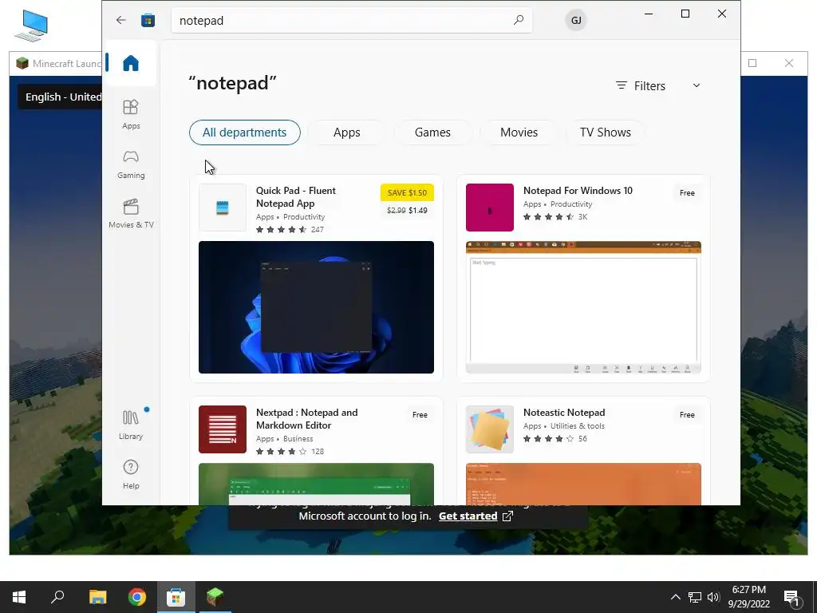Open the Windows Start menu

click(x=19, y=597)
